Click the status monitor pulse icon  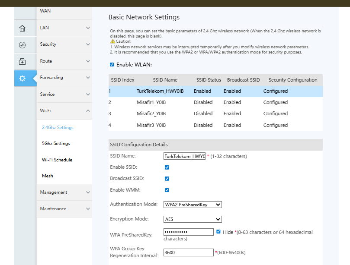pyautogui.click(x=22, y=45)
